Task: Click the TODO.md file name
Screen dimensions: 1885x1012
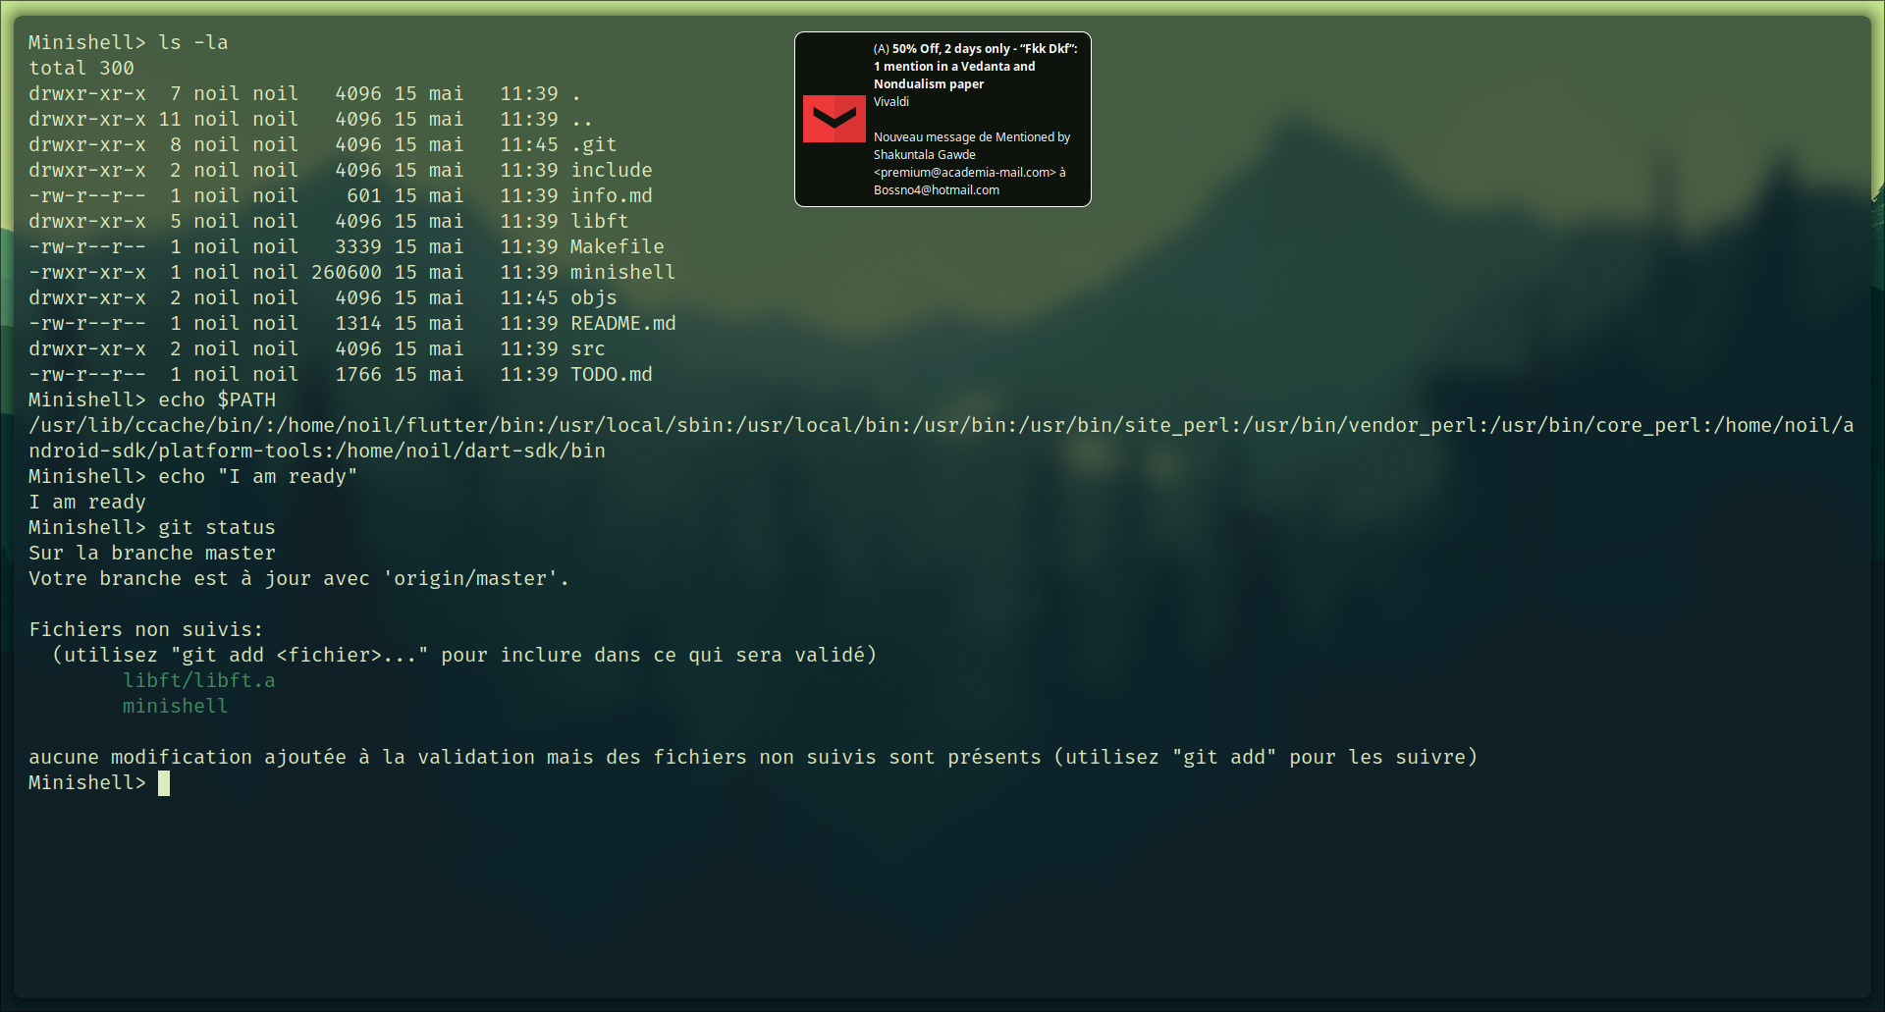Action: 612,374
